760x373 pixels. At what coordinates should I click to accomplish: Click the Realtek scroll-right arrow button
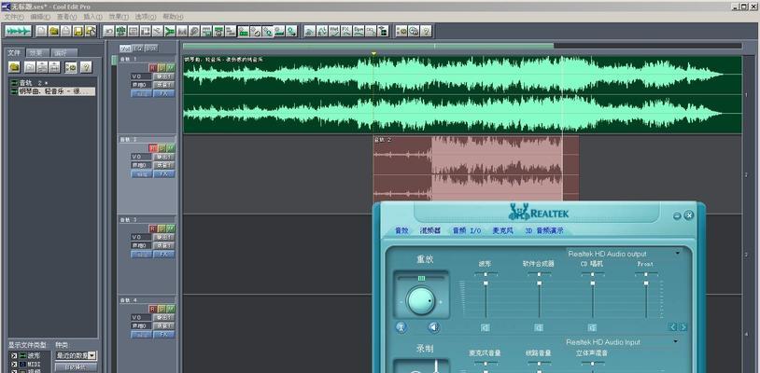coord(683,327)
